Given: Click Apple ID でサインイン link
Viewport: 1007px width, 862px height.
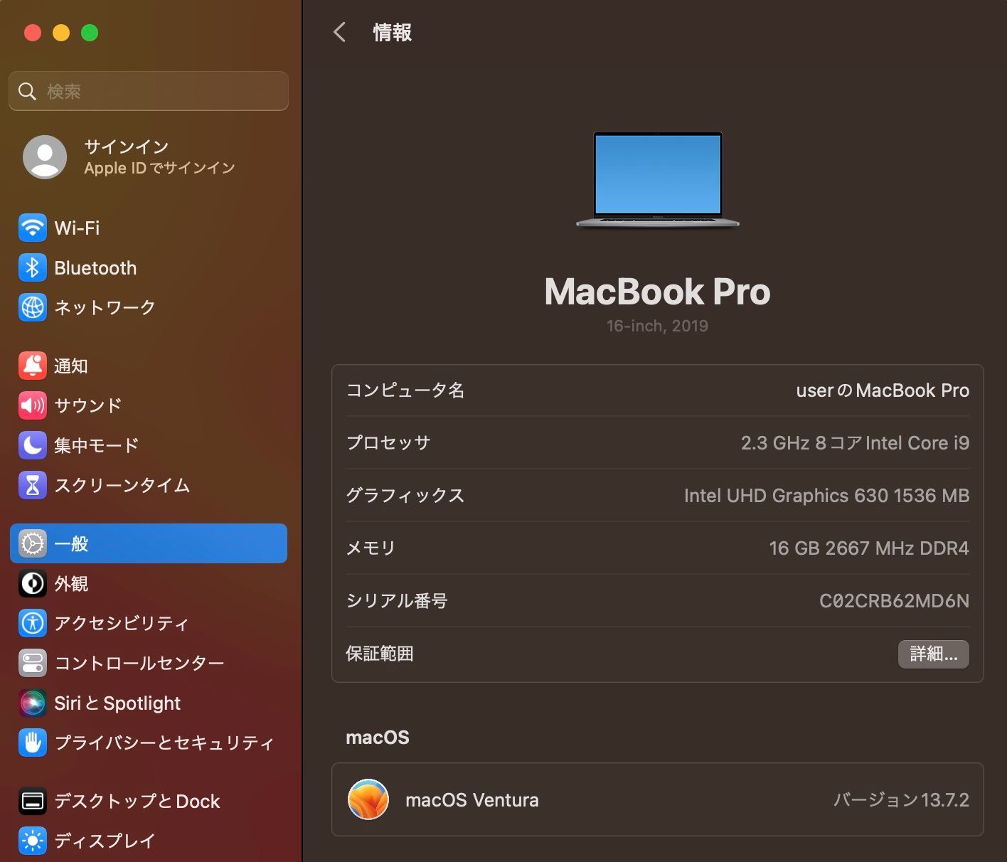Looking at the screenshot, I should click(x=159, y=168).
